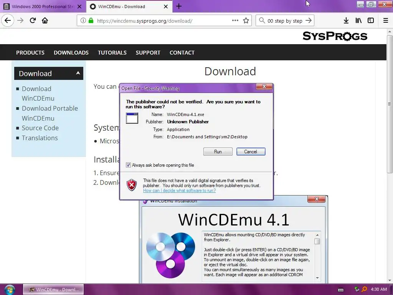The height and width of the screenshot is (295, 393).
Task: Collapse the Download sidebar section arrow
Action: (78, 73)
